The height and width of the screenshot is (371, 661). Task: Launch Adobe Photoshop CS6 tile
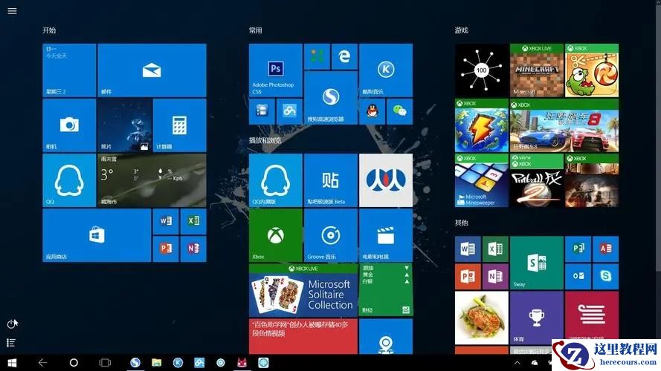276,70
